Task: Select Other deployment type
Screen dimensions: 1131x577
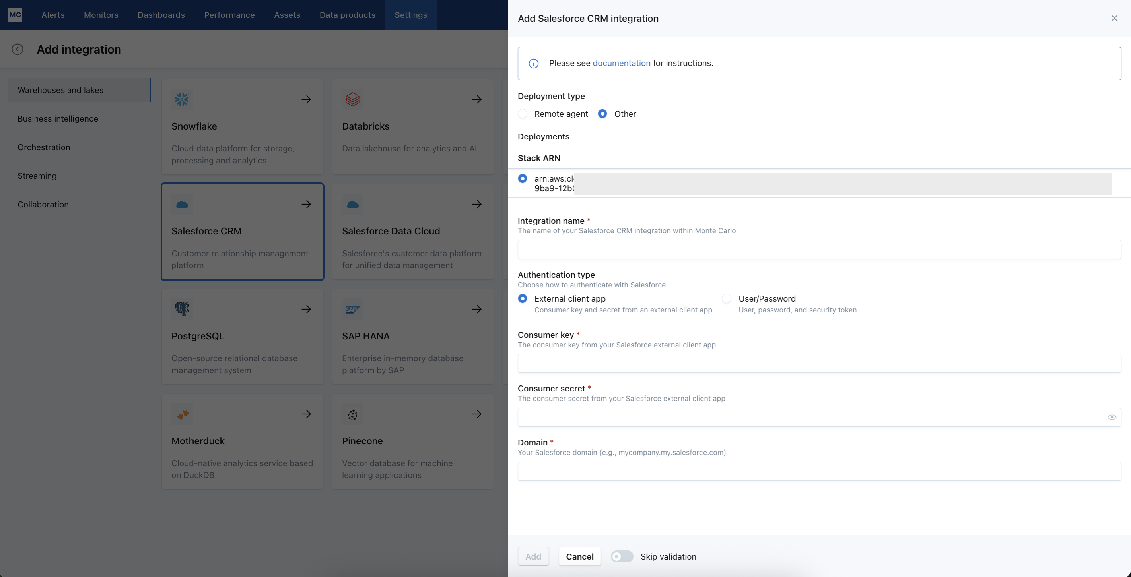Action: coord(602,114)
